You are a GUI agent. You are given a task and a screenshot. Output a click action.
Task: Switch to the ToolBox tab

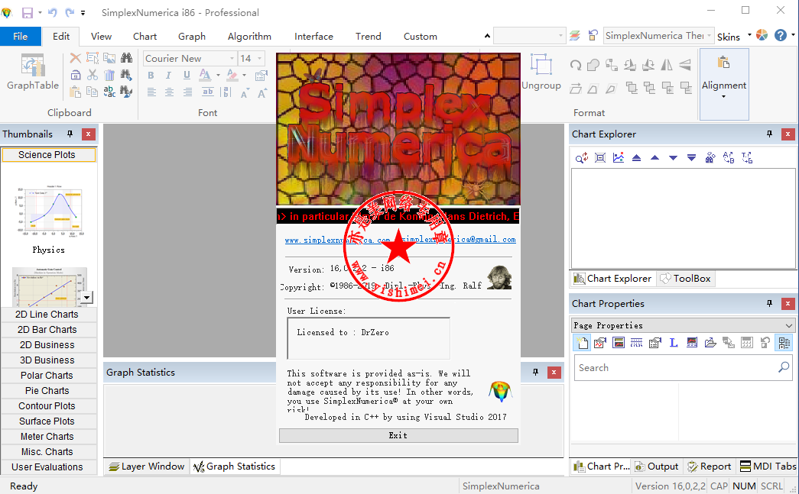click(685, 278)
